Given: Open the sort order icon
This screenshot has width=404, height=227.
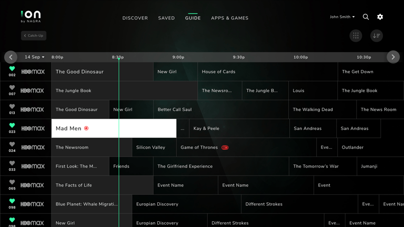Looking at the screenshot, I should (x=377, y=36).
